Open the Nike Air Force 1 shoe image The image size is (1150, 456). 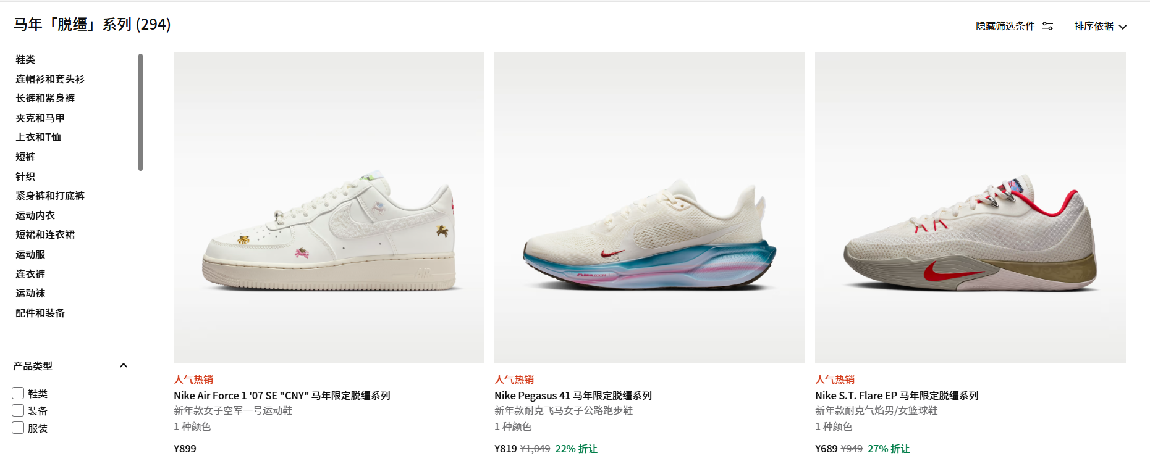tap(329, 207)
